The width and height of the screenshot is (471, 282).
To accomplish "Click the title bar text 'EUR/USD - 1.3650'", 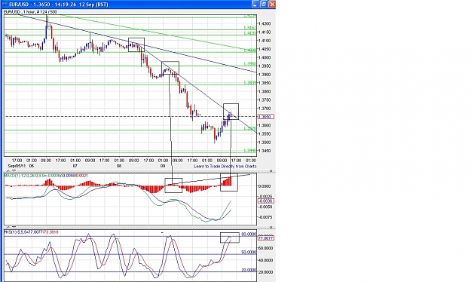I will 29,5.
